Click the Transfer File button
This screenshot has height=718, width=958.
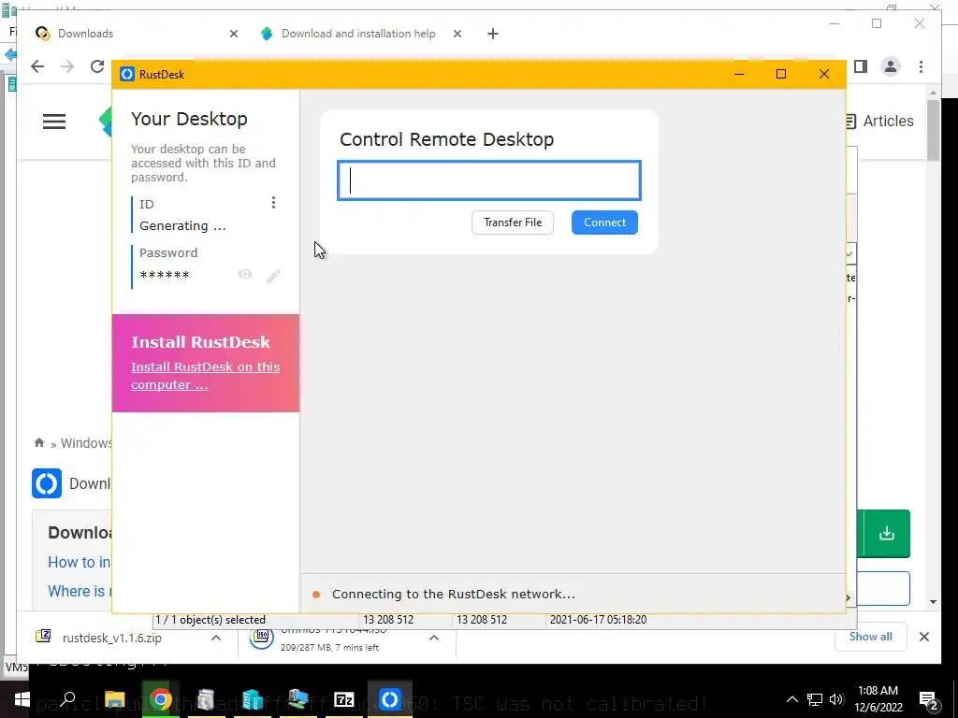512,223
